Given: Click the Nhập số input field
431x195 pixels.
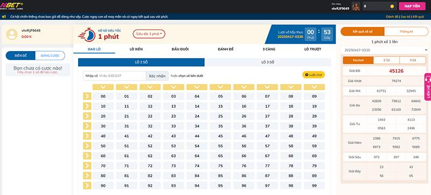Looking at the screenshot, I should 114,76.
